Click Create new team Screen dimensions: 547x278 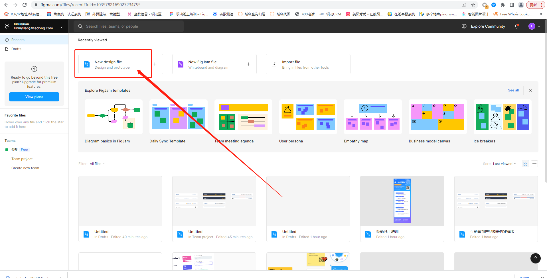click(x=25, y=168)
